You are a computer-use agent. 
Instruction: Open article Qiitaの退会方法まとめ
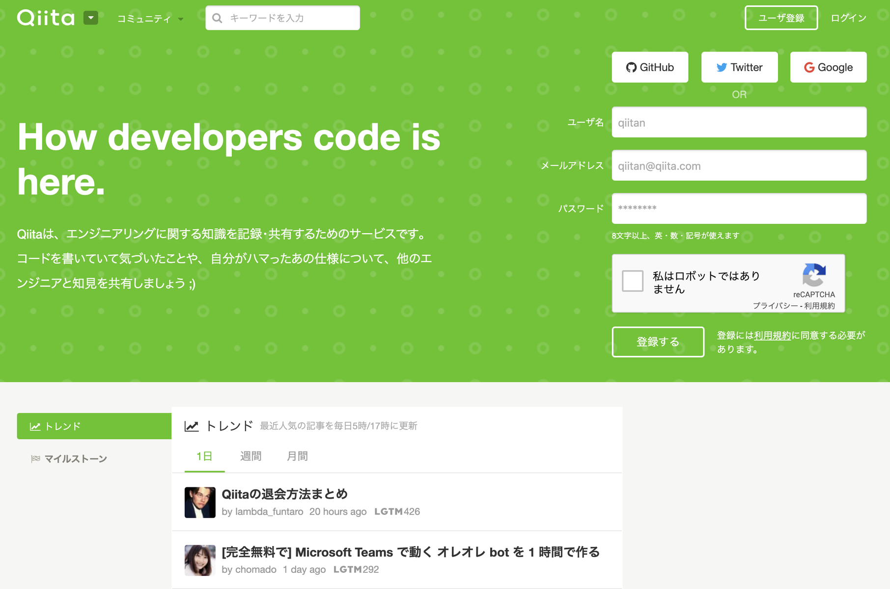tap(284, 494)
